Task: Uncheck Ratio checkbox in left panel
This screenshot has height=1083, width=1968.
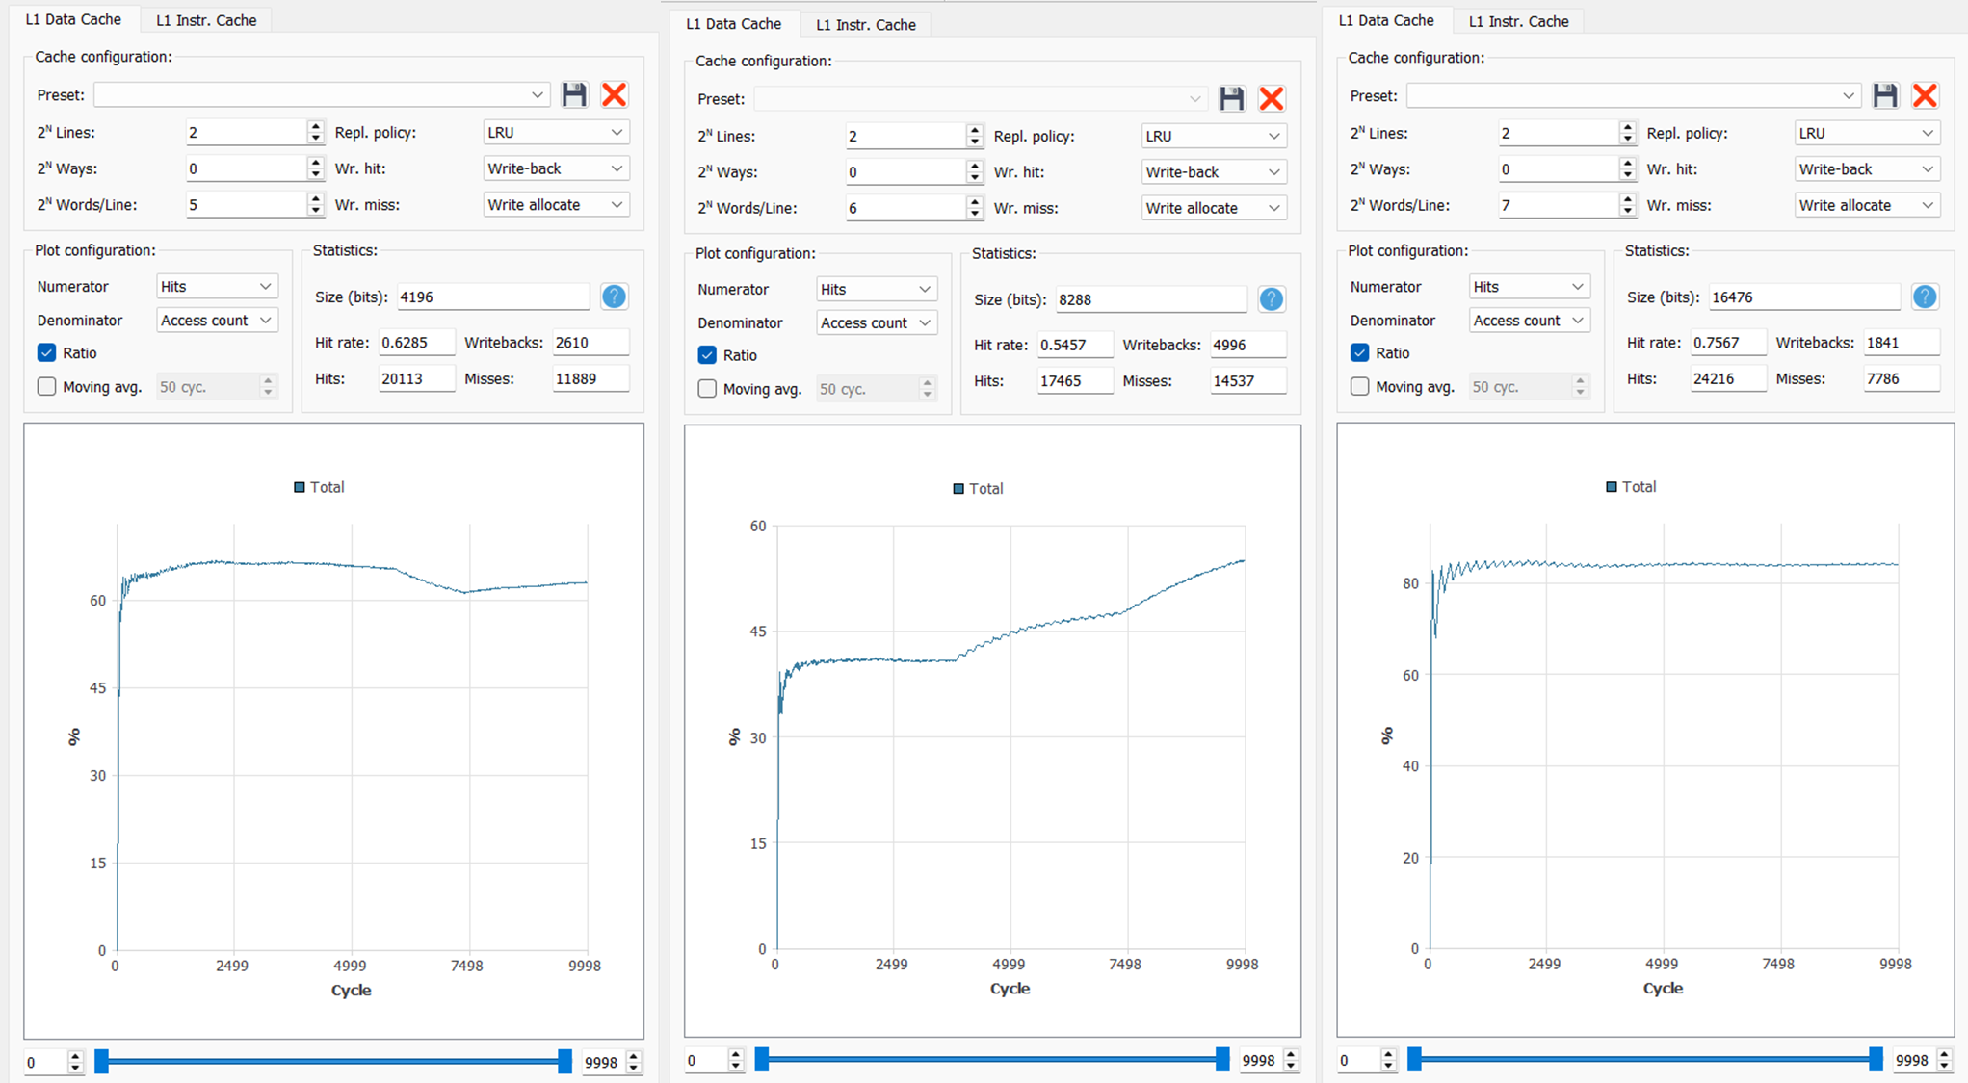Action: coord(47,352)
